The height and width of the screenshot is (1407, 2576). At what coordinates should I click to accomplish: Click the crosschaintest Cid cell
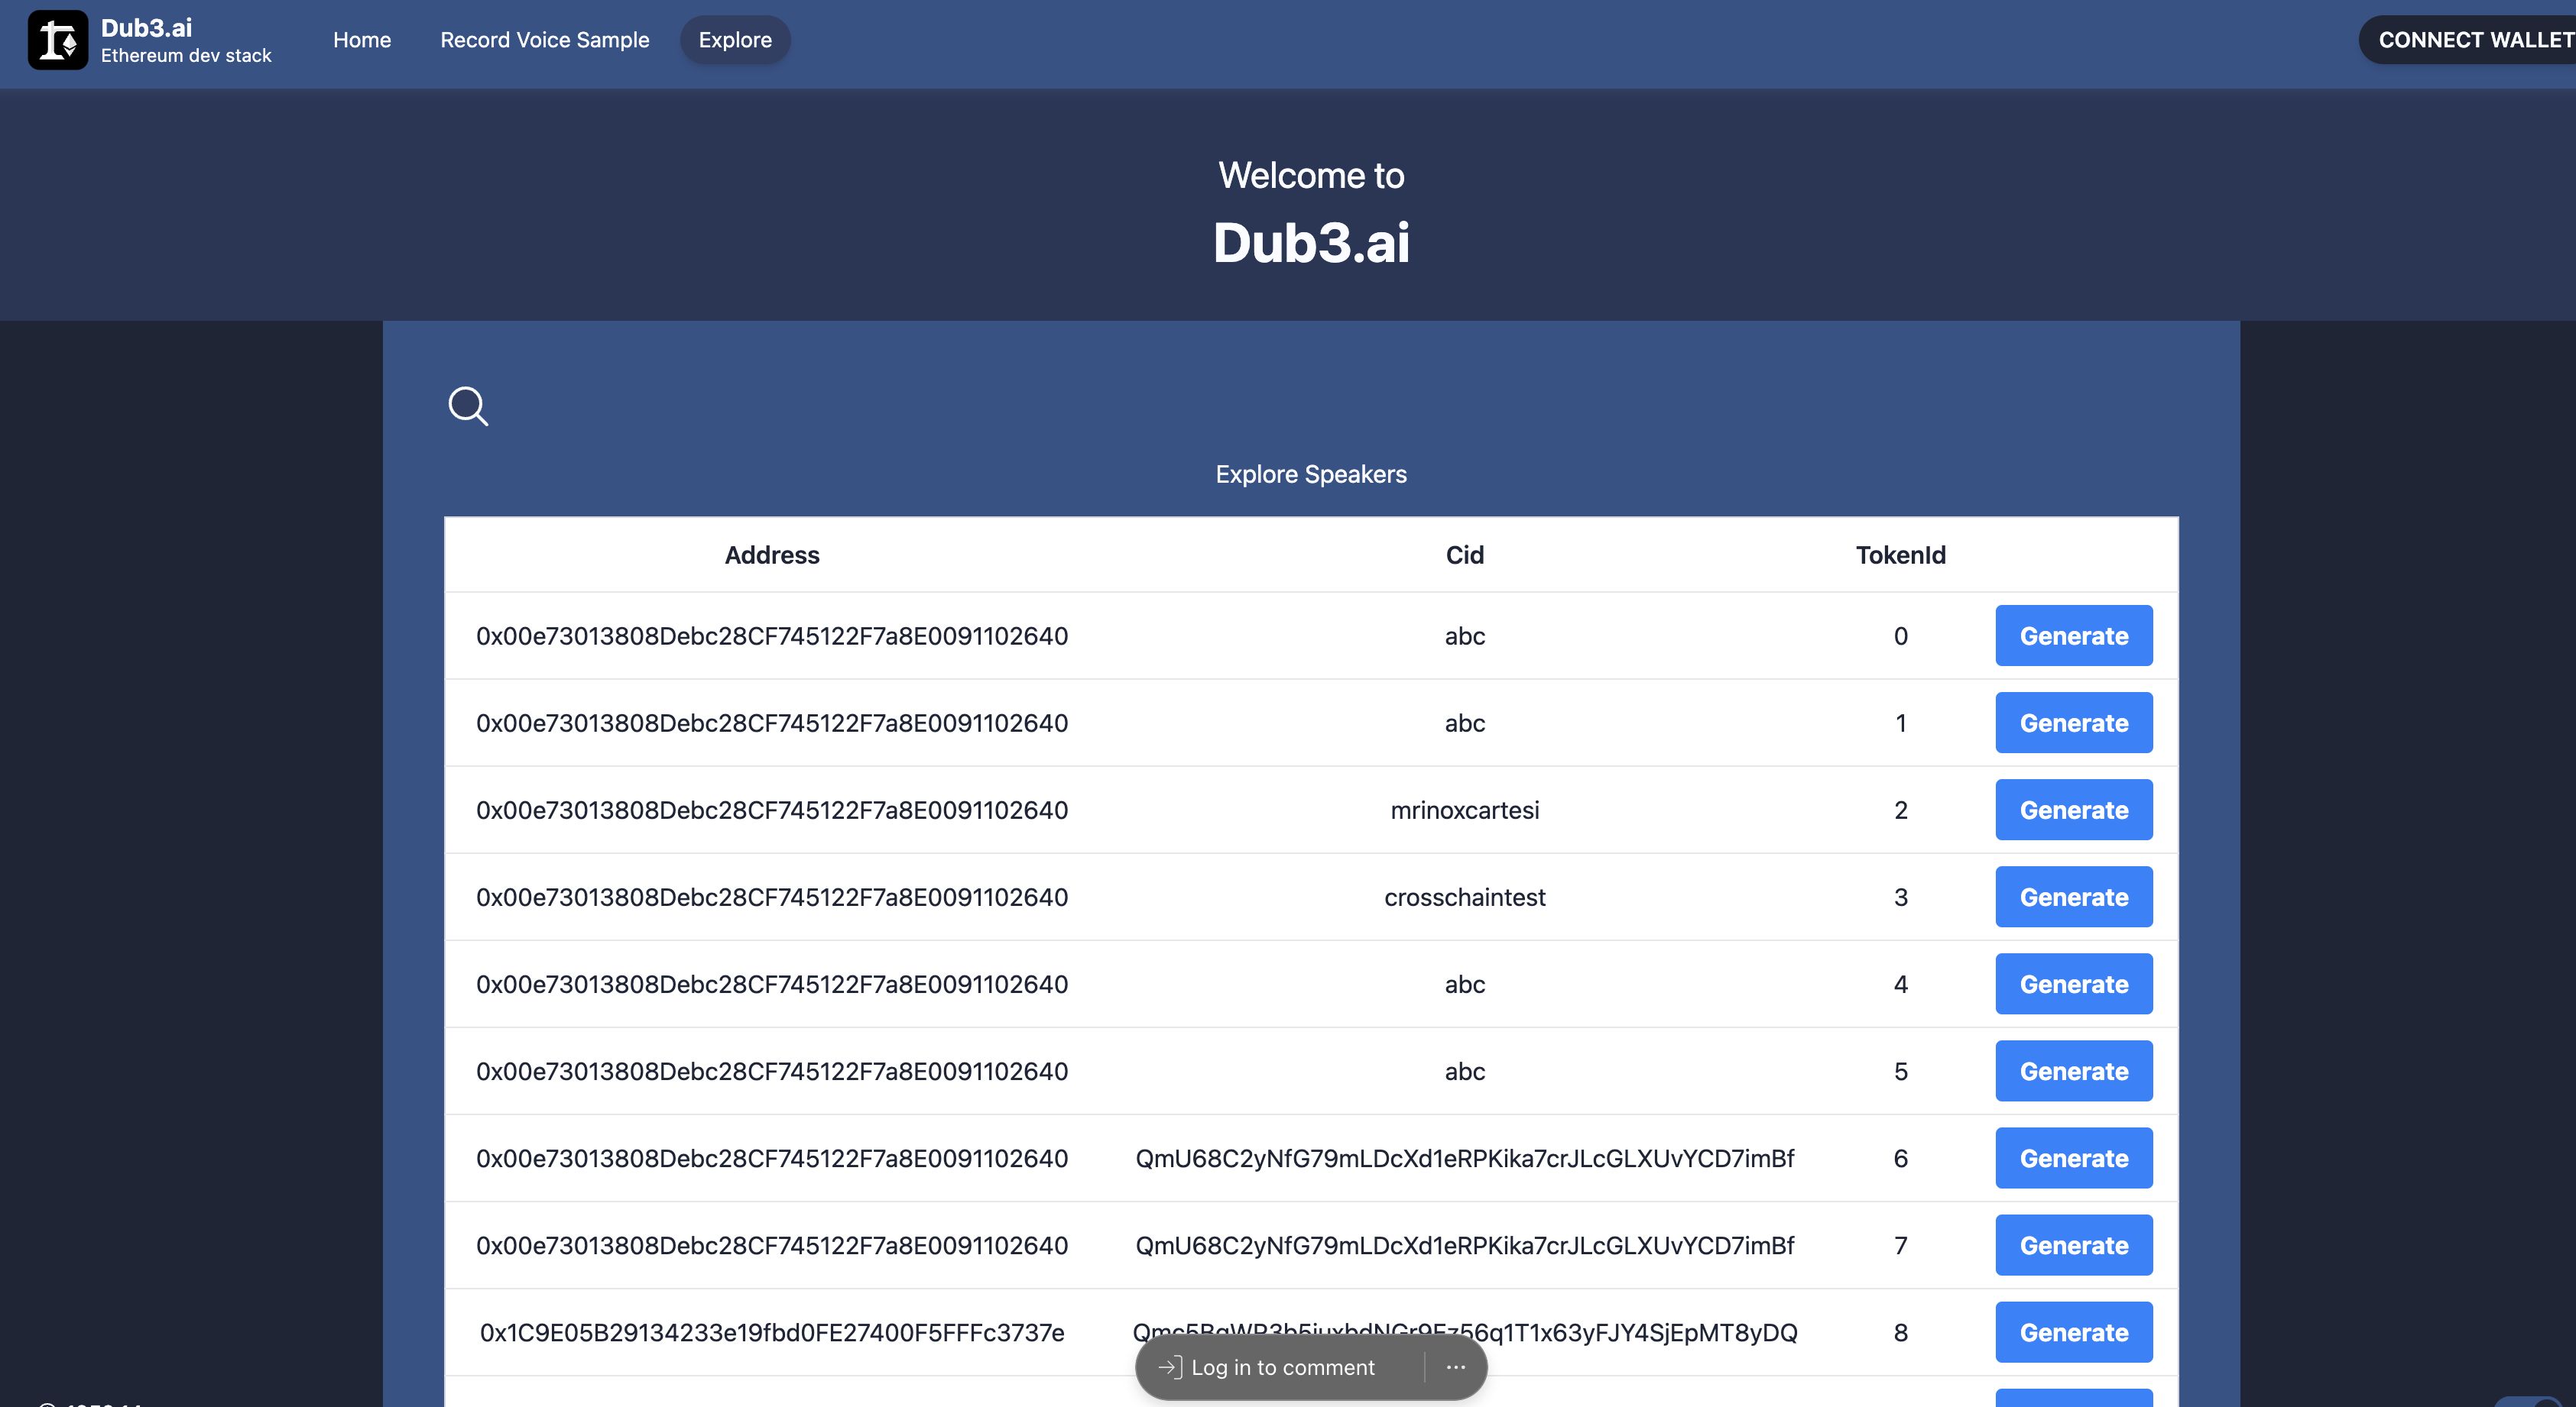[1464, 896]
